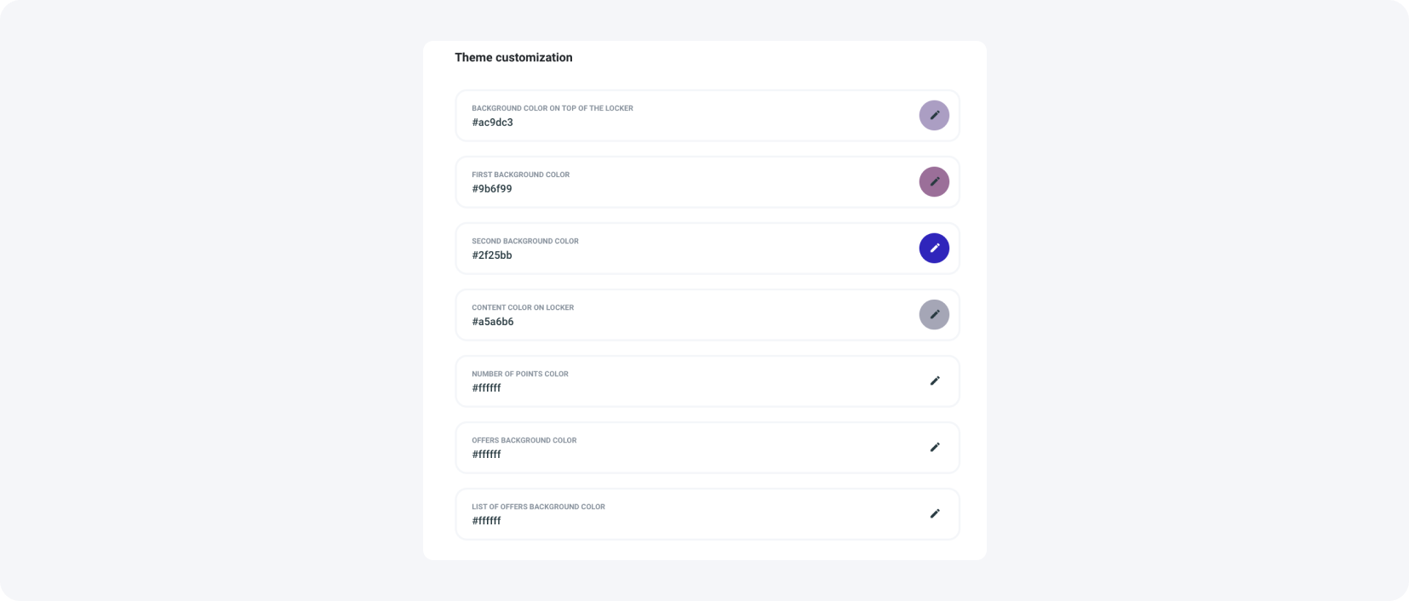Click the NUMBER OF POINTS COLOR label
This screenshot has height=601, width=1409.
click(520, 374)
